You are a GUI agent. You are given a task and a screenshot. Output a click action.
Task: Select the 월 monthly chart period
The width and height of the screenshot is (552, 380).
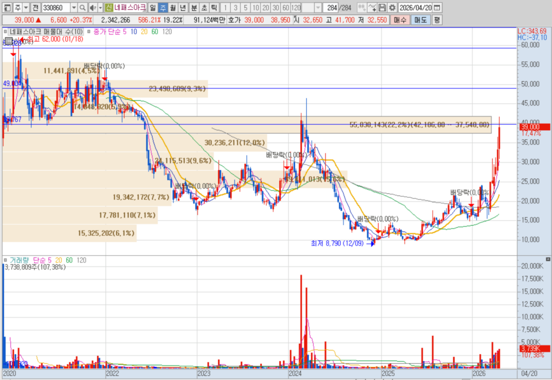click(x=172, y=8)
